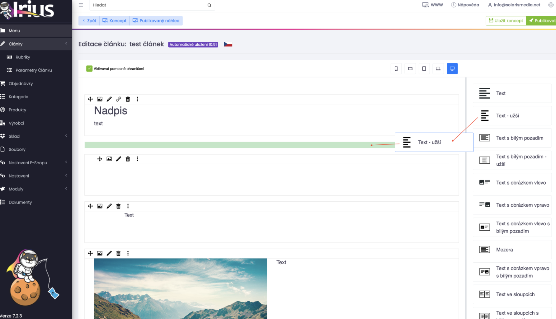
Task: Click the Publikovat button
Action: (x=541, y=21)
